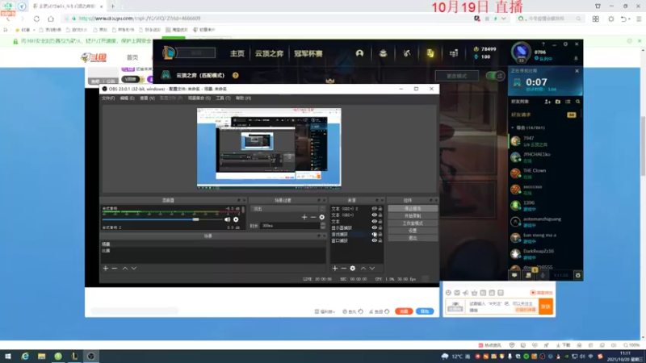
Task: Move scene up with the up arrow
Action: click(125, 269)
